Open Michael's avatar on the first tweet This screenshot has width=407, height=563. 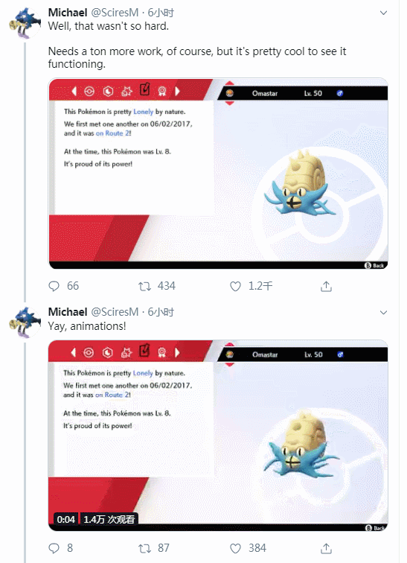[25, 23]
